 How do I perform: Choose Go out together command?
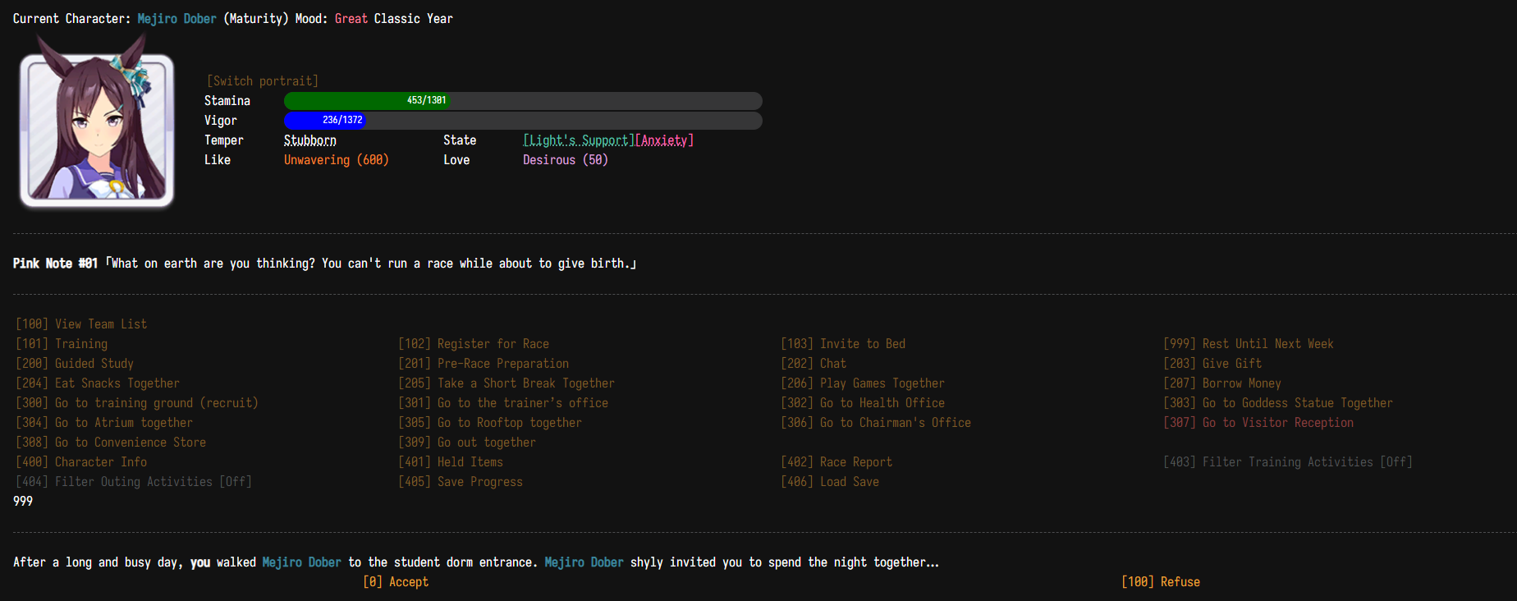coord(467,443)
